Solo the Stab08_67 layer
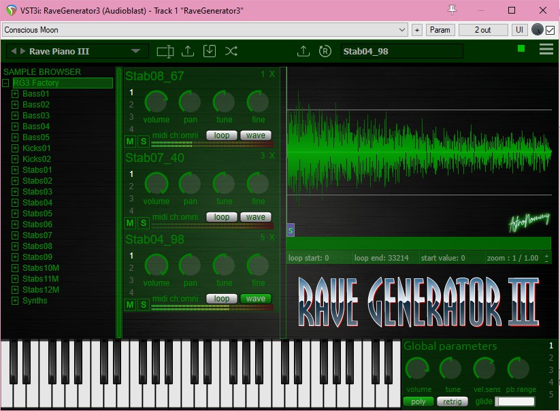 point(143,142)
